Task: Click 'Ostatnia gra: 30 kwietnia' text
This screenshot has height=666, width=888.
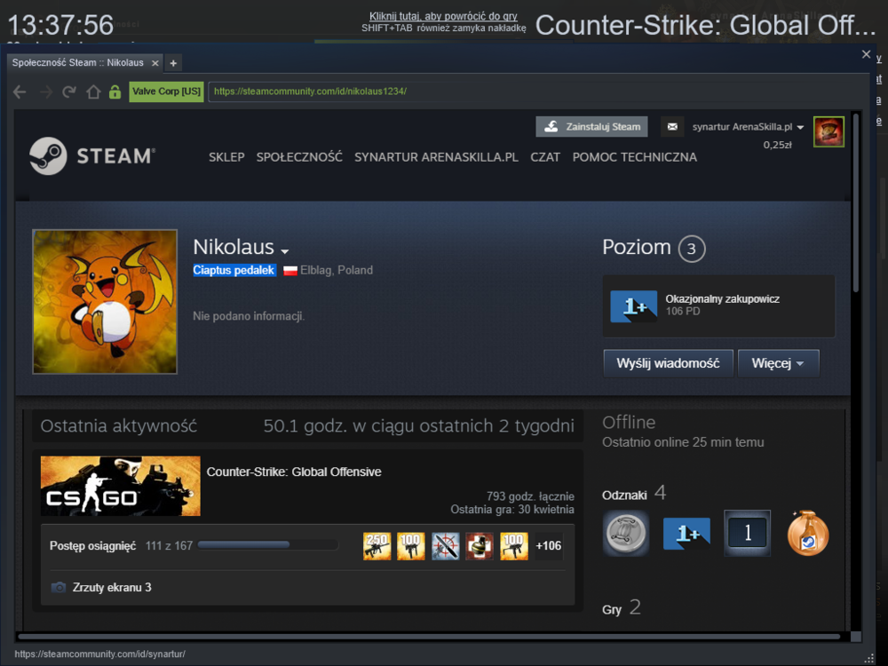Action: (x=512, y=510)
